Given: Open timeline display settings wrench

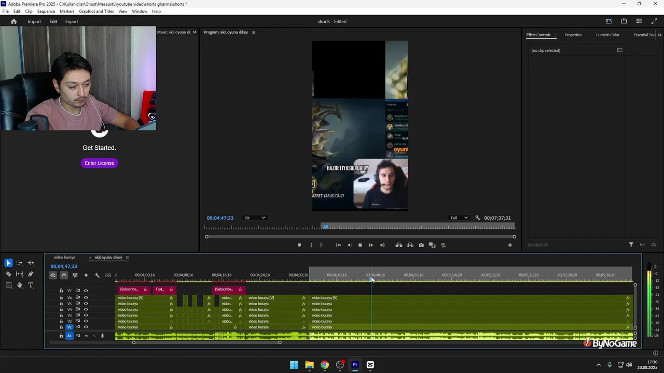Looking at the screenshot, I should coord(97,275).
